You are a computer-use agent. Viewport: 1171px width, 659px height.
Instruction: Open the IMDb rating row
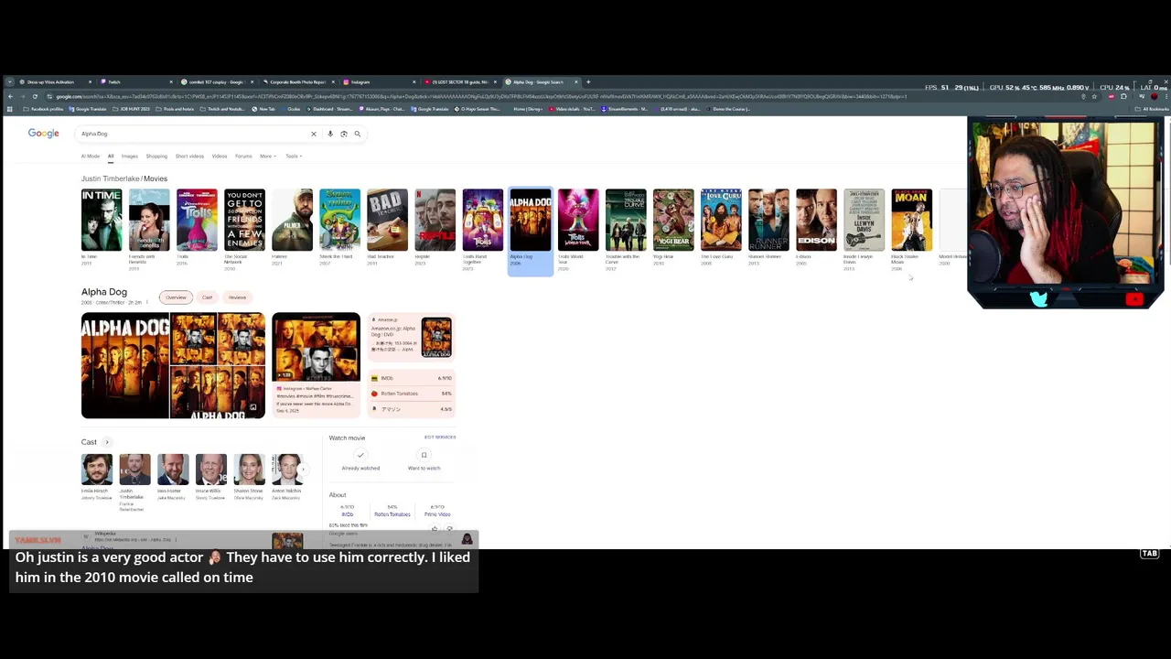412,378
